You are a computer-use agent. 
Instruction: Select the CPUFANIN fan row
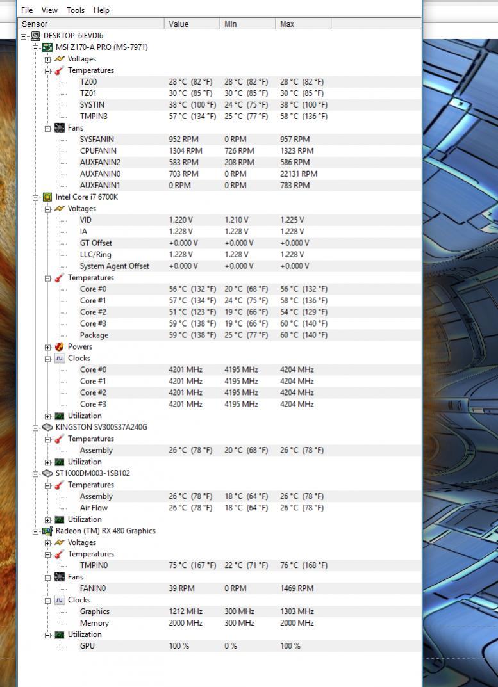[249, 150]
